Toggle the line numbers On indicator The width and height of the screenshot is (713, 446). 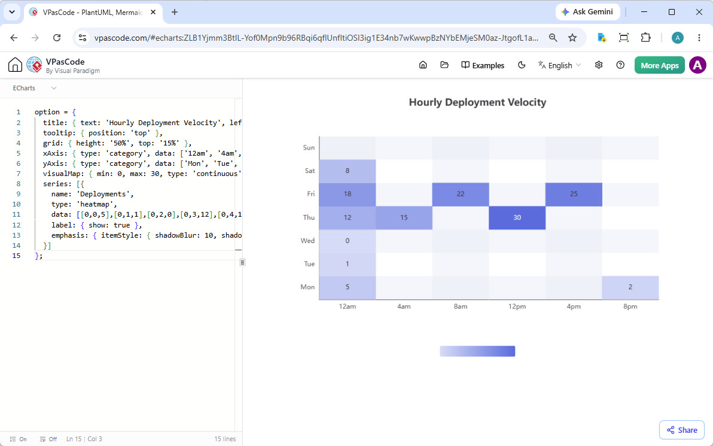[x=18, y=439]
